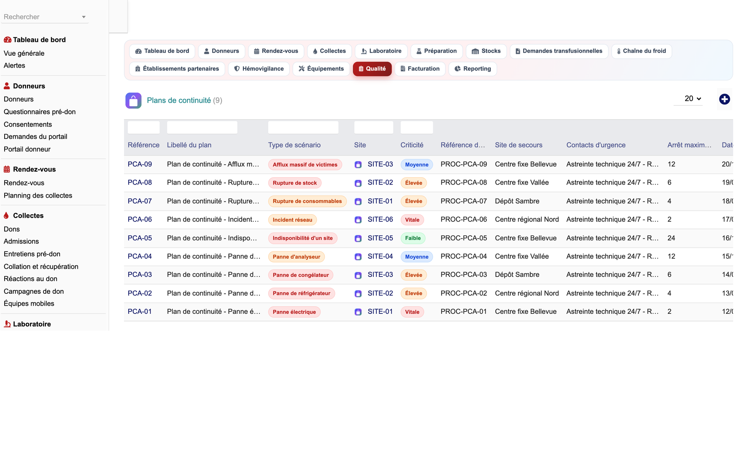Focus the Site column filter field
The image size is (749, 463).
click(374, 127)
